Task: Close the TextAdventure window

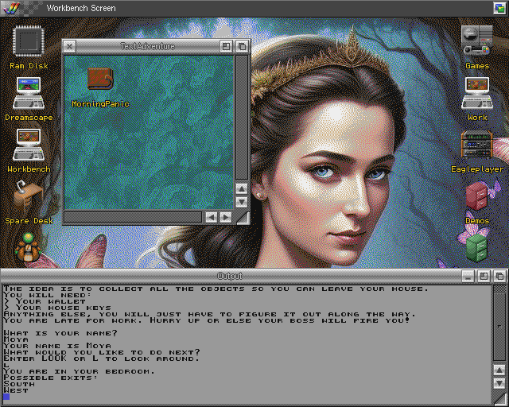Action: tap(69, 46)
